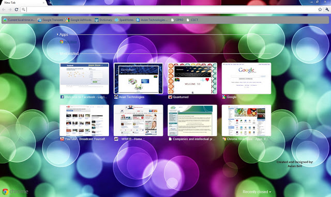331x197 pixels.
Task: Open the Web Store app link
Action: click(68, 42)
